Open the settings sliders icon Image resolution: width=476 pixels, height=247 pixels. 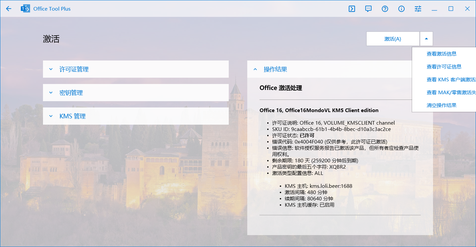pos(418,9)
